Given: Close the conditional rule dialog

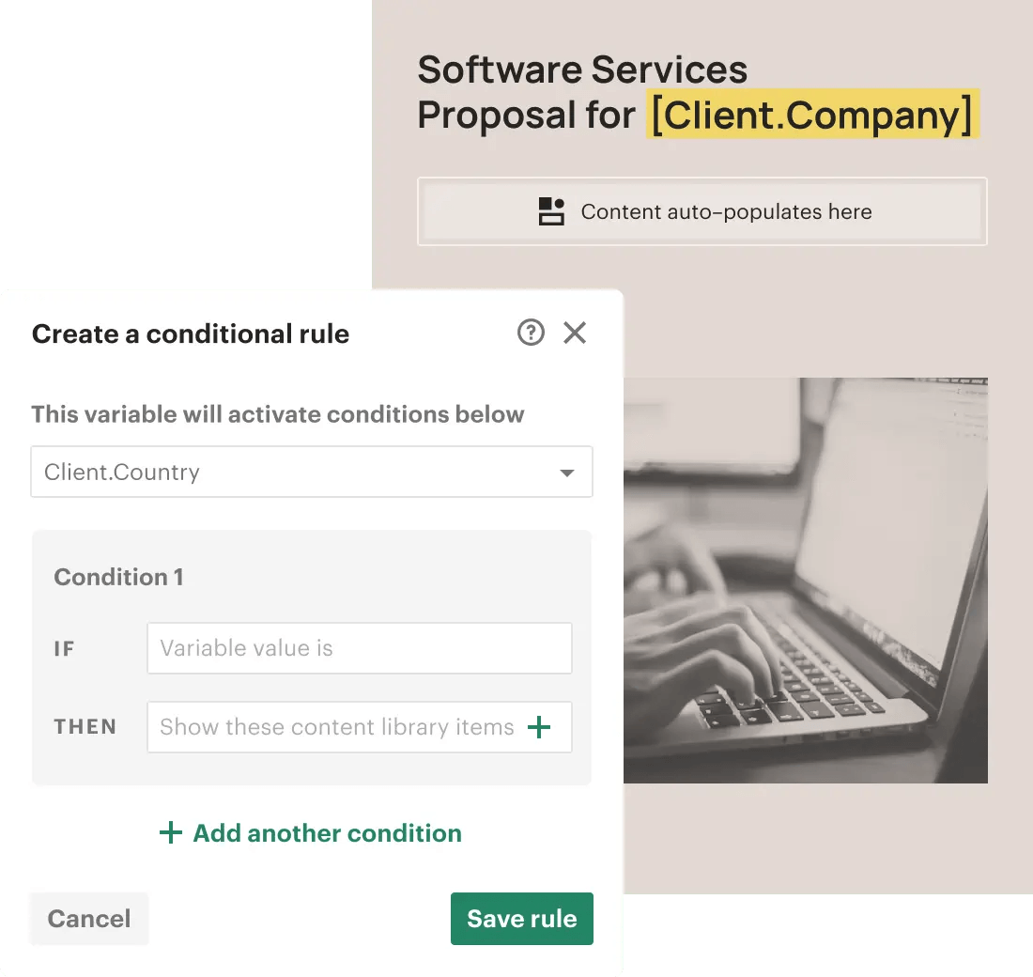Looking at the screenshot, I should click(575, 333).
